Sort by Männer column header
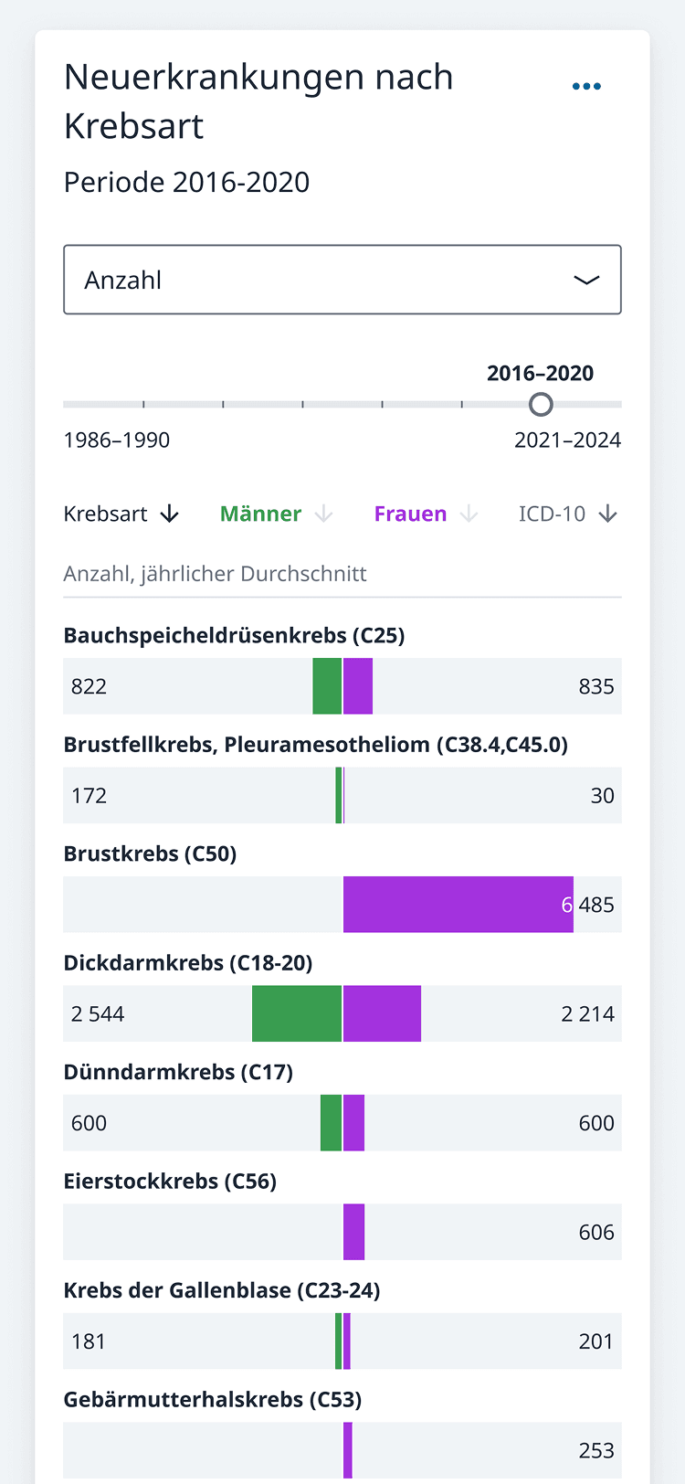The width and height of the screenshot is (685, 1484). click(x=260, y=514)
